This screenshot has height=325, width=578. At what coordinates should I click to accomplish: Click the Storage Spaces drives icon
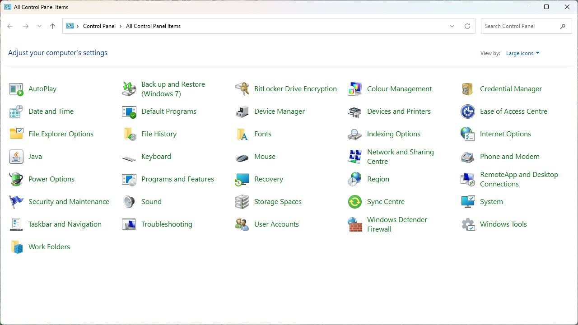pos(242,202)
